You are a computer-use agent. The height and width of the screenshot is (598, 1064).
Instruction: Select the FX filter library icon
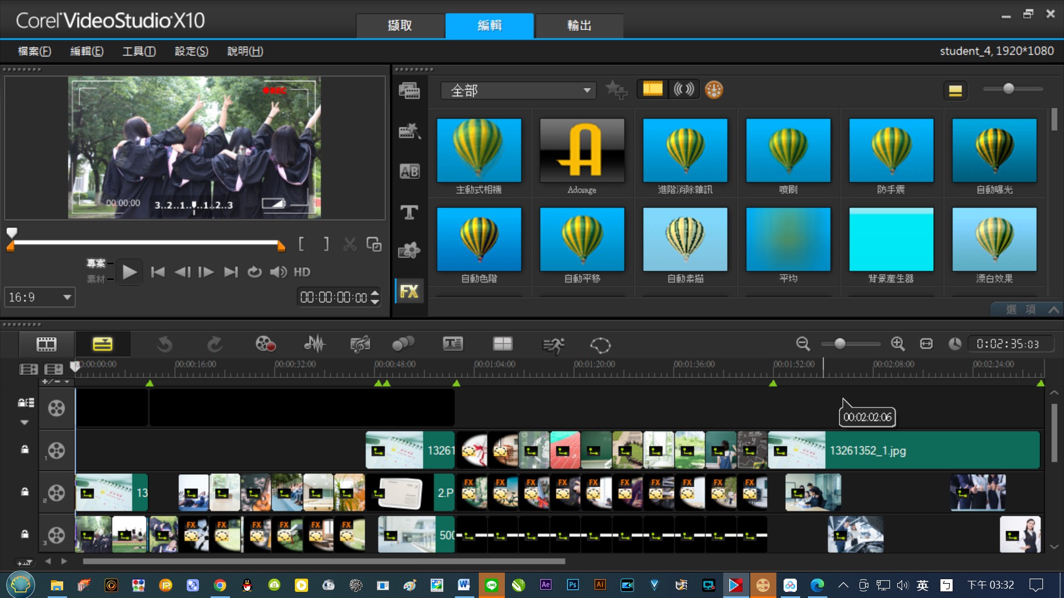(x=410, y=291)
